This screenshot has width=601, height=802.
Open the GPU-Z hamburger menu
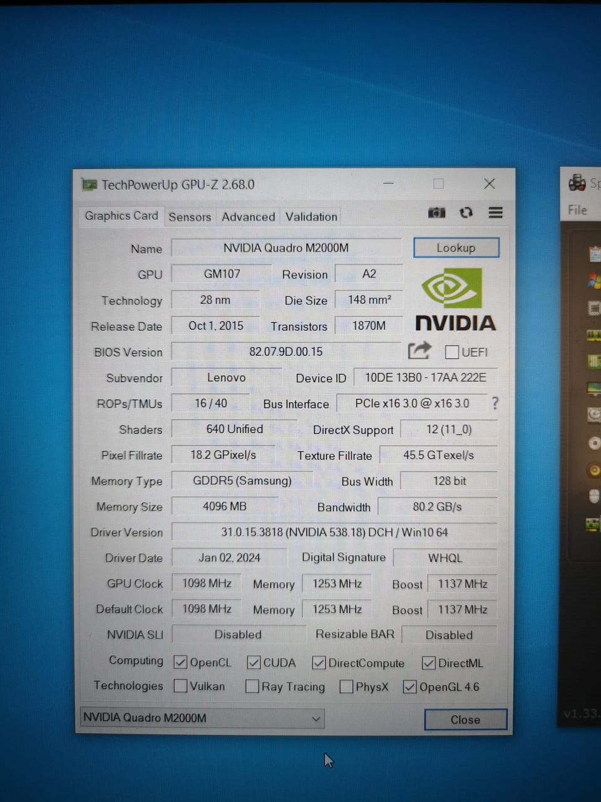pos(495,213)
